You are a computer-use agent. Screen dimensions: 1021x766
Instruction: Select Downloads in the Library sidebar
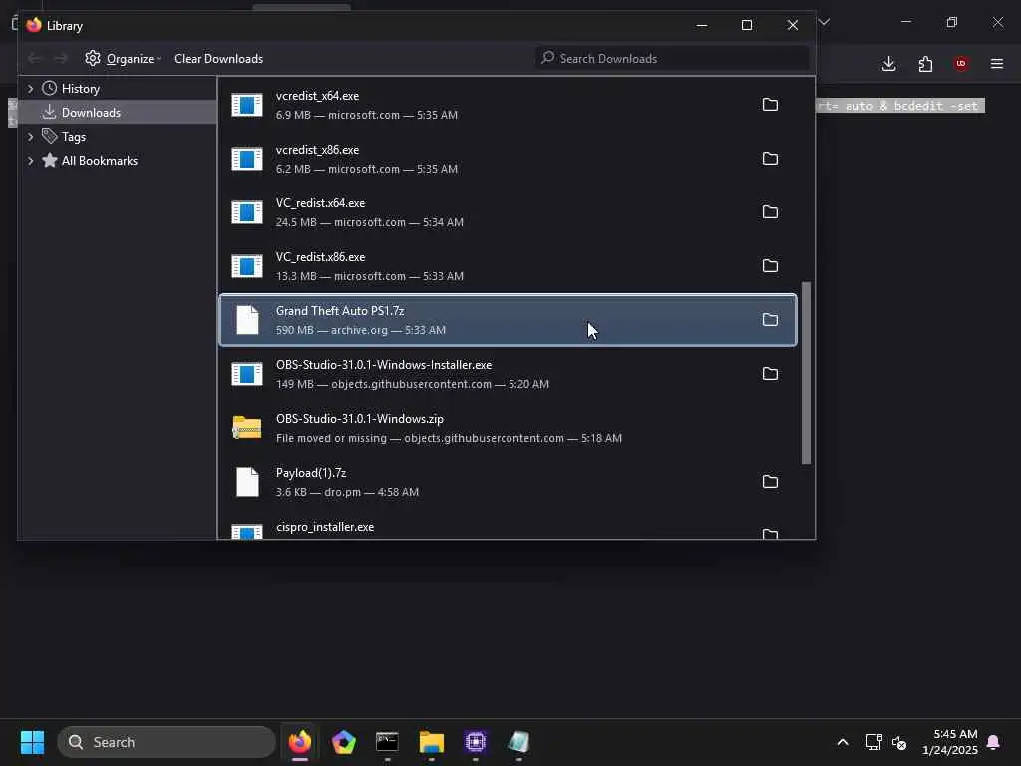(118, 112)
